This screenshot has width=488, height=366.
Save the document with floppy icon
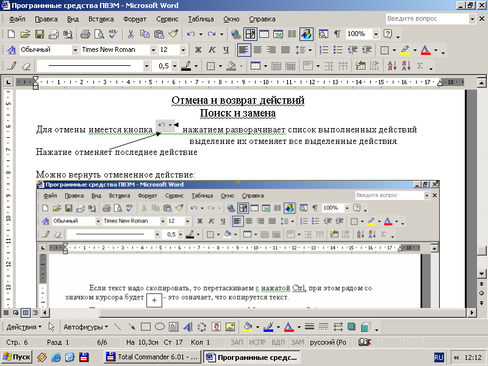[40, 34]
